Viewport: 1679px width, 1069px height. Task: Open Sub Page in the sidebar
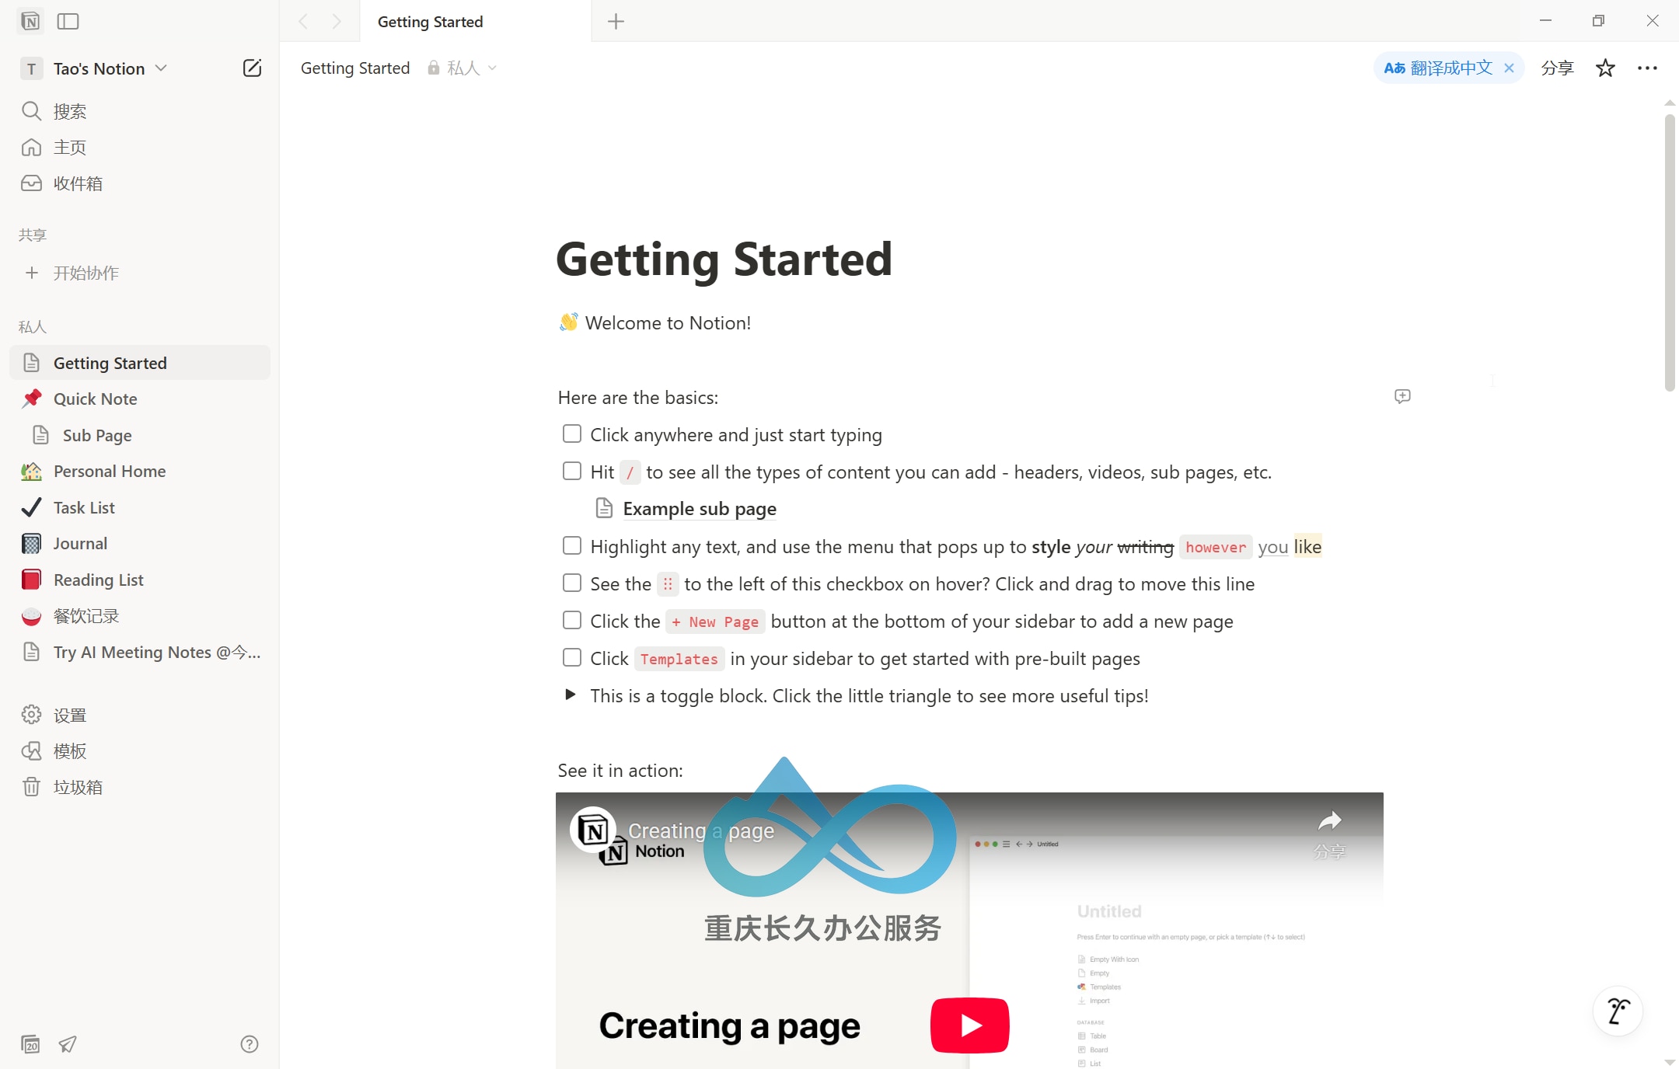[x=140, y=435]
